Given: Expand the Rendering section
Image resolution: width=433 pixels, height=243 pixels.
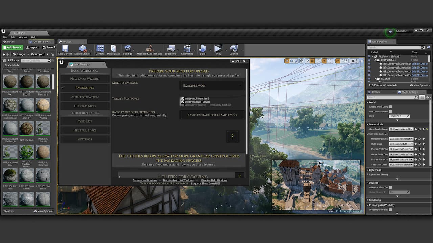Looking at the screenshot, I should 368,200.
